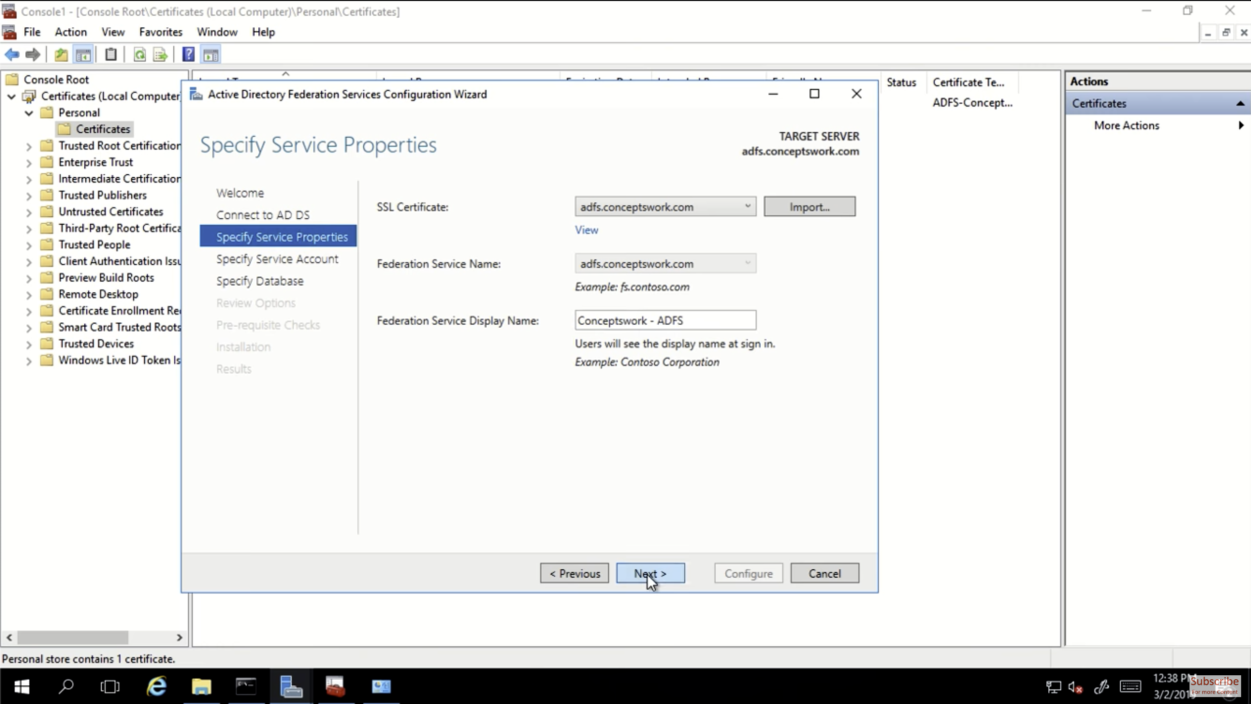Screen dimensions: 1251x704
Task: Toggle the Action pane via toolbar icon
Action: click(x=211, y=54)
